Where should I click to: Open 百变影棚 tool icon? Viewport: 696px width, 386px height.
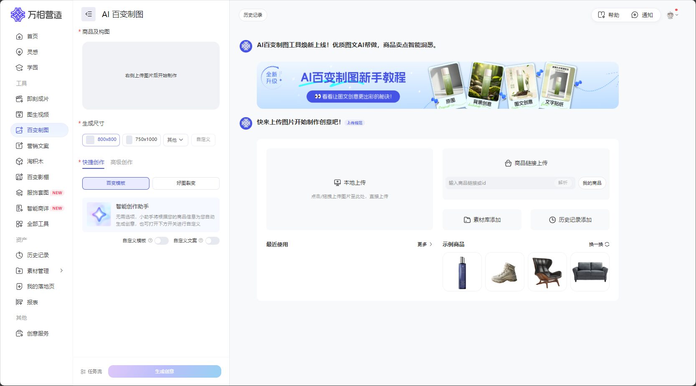coord(19,177)
